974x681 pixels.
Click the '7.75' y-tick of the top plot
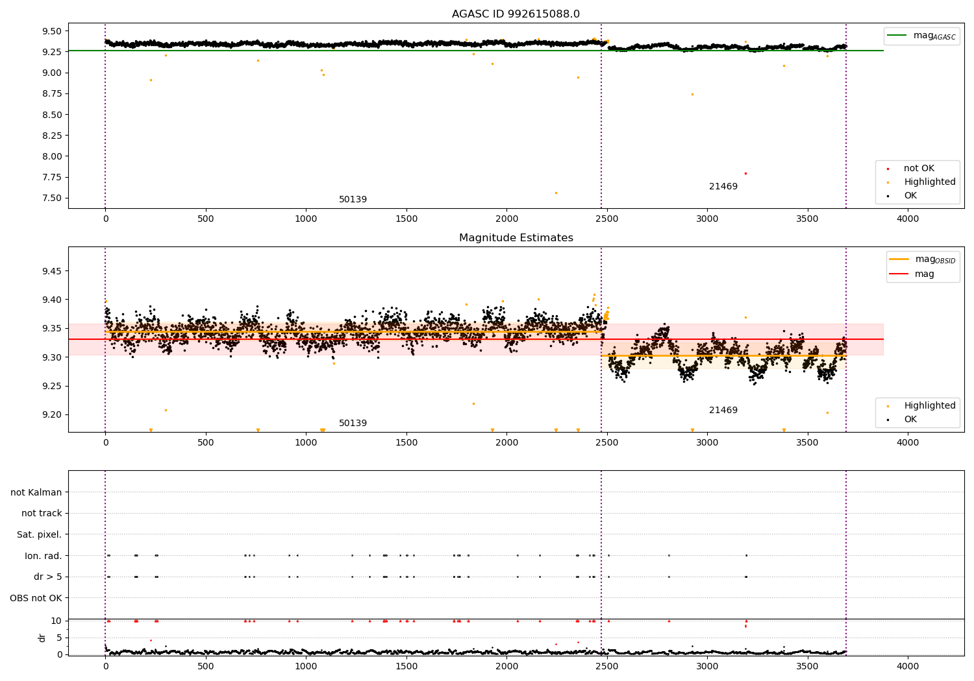51,177
